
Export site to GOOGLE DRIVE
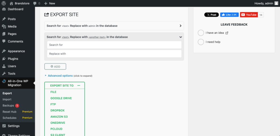[61, 98]
